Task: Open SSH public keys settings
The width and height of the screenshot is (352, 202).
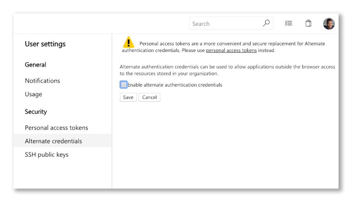Action: (x=47, y=155)
